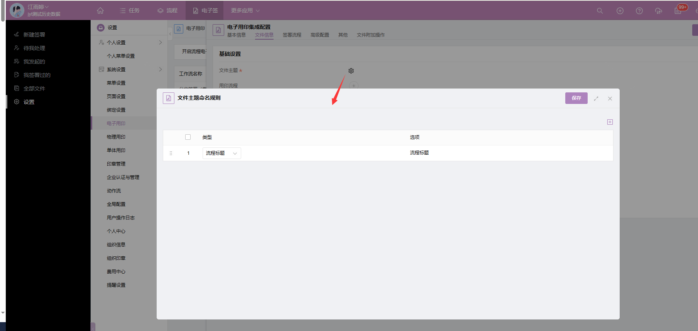Image resolution: width=698 pixels, height=331 pixels.
Task: Open the cloud upload icon
Action: [x=659, y=11]
